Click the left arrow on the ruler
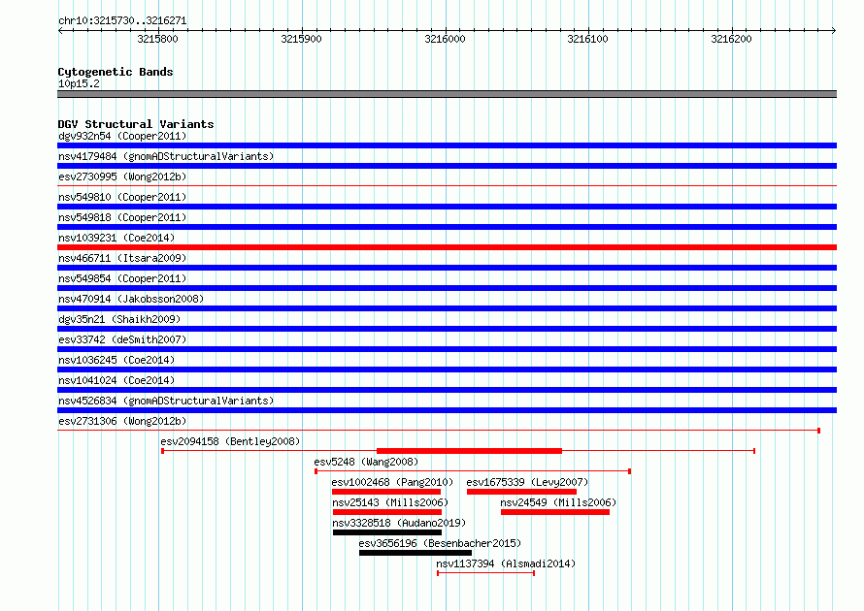This screenshot has width=864, height=611. click(x=60, y=30)
